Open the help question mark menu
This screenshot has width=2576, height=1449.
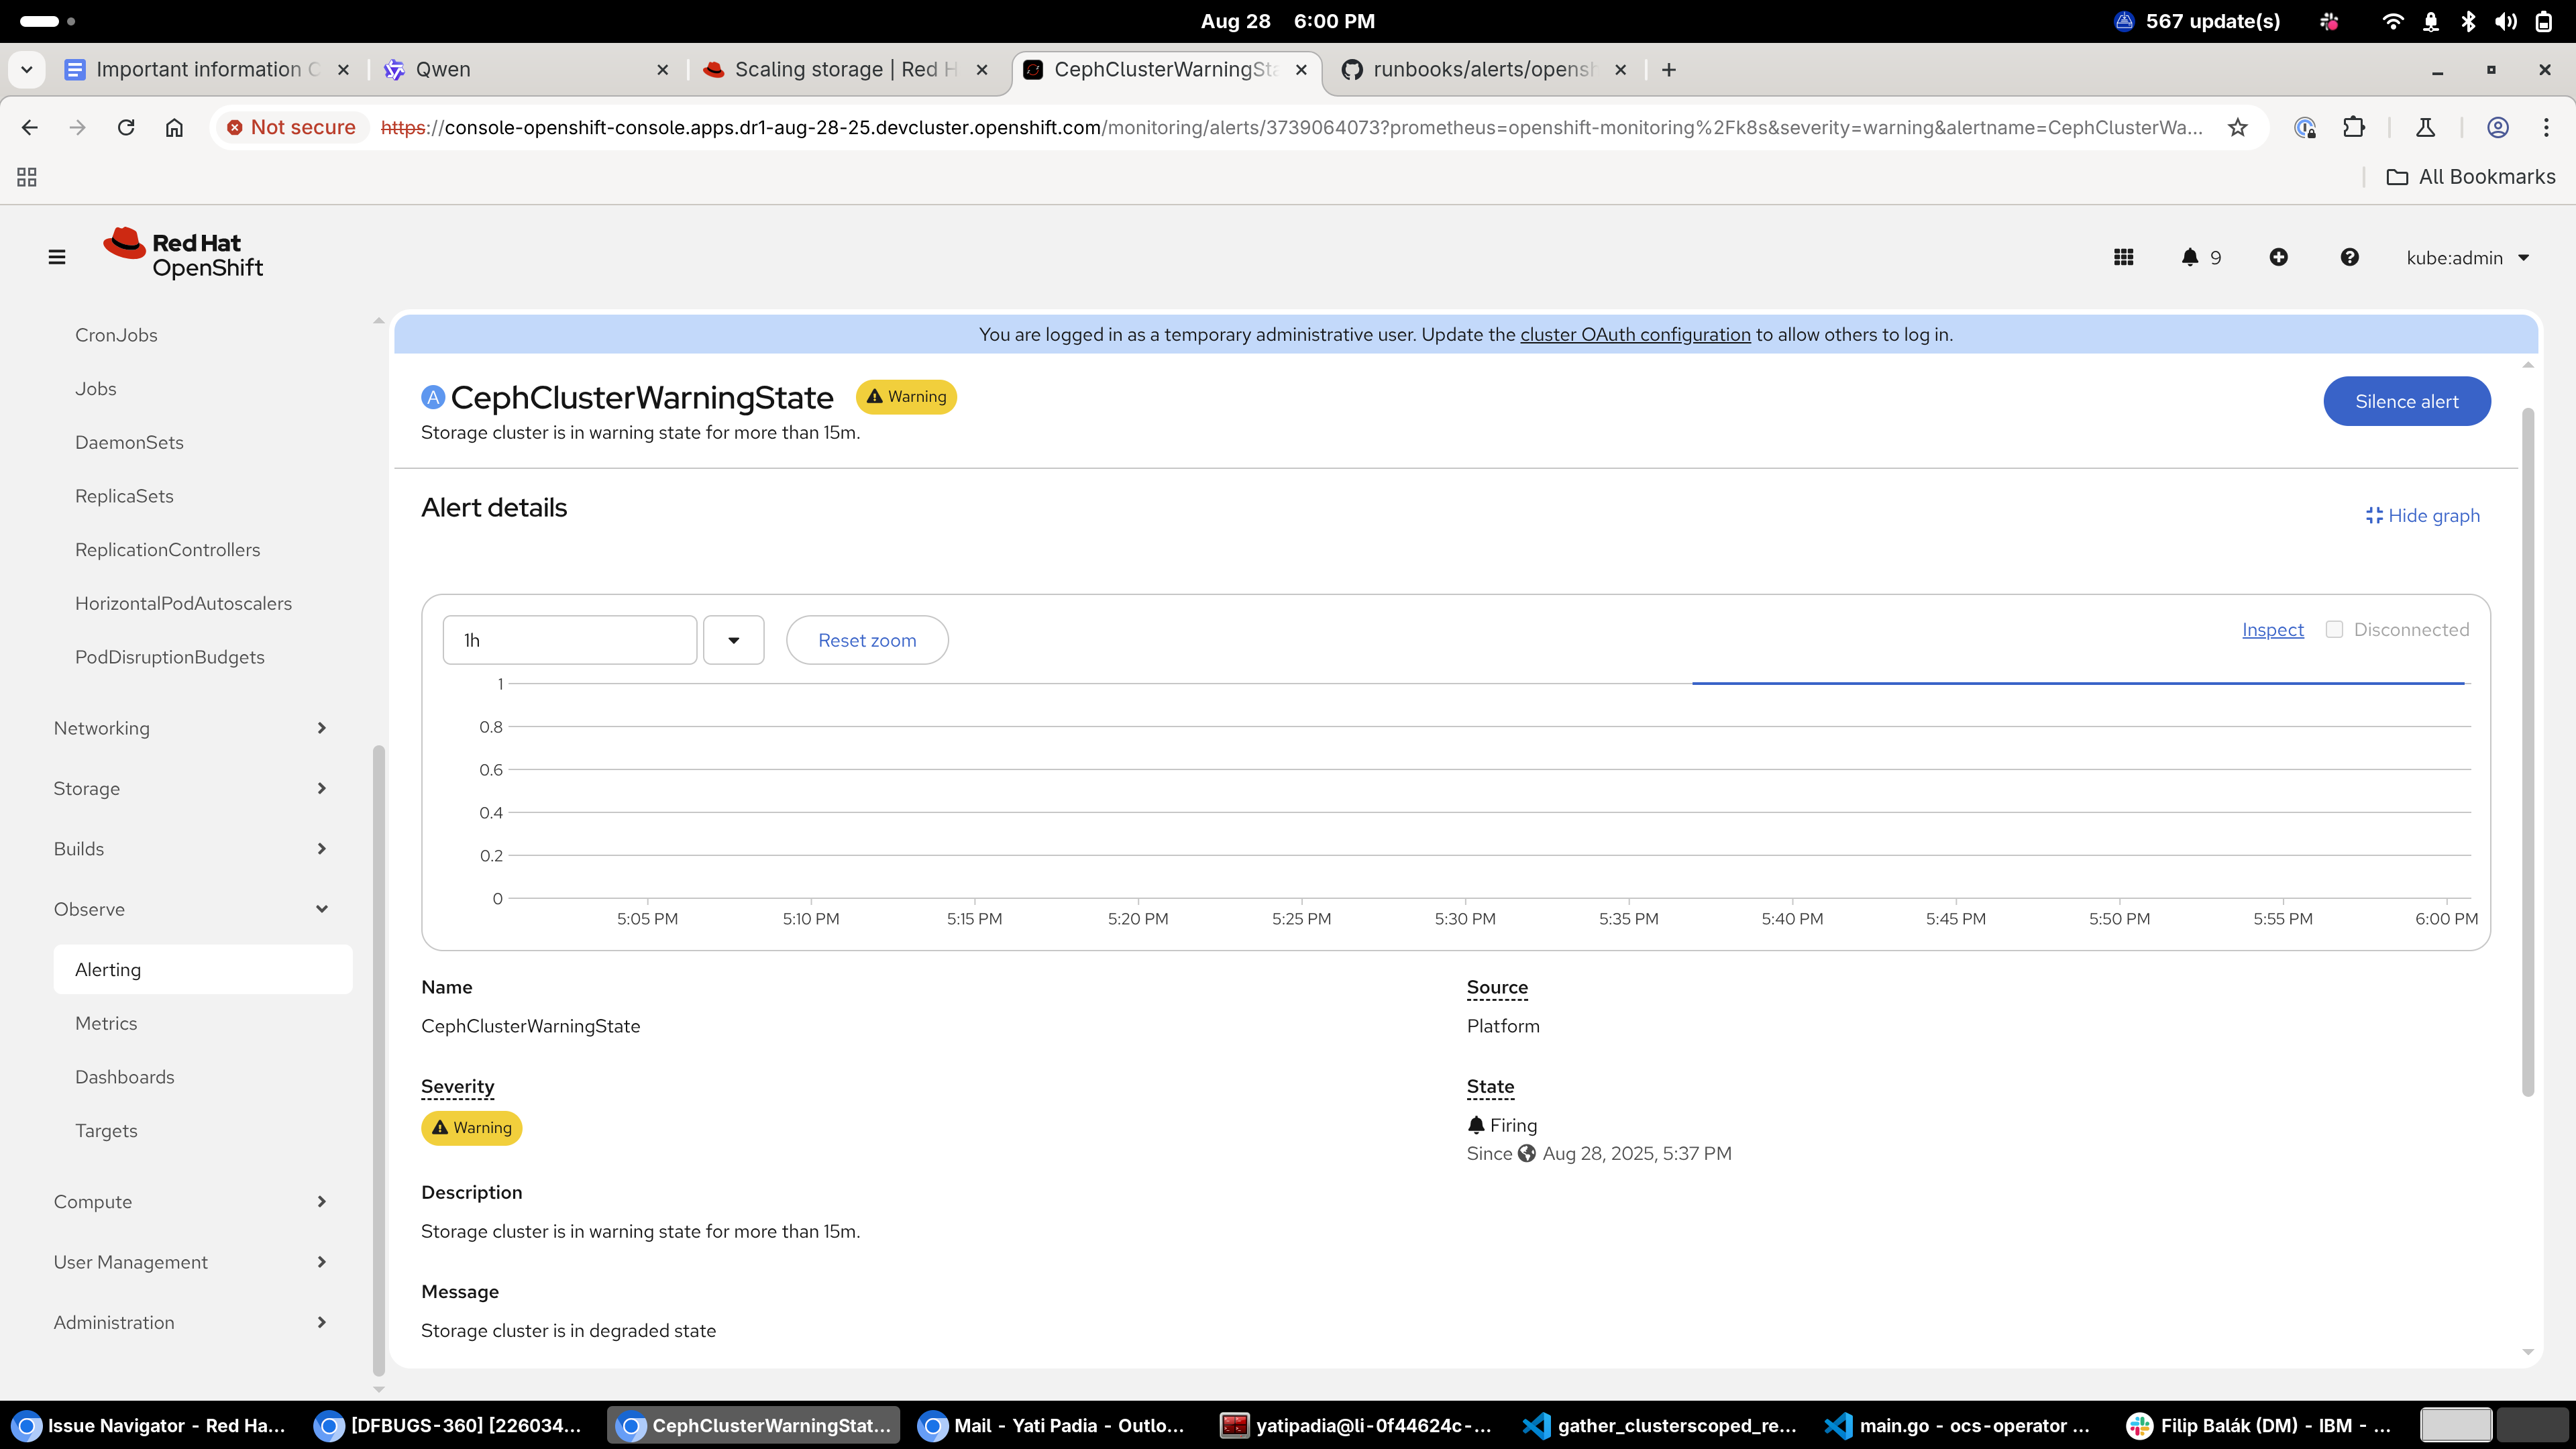pyautogui.click(x=2349, y=257)
